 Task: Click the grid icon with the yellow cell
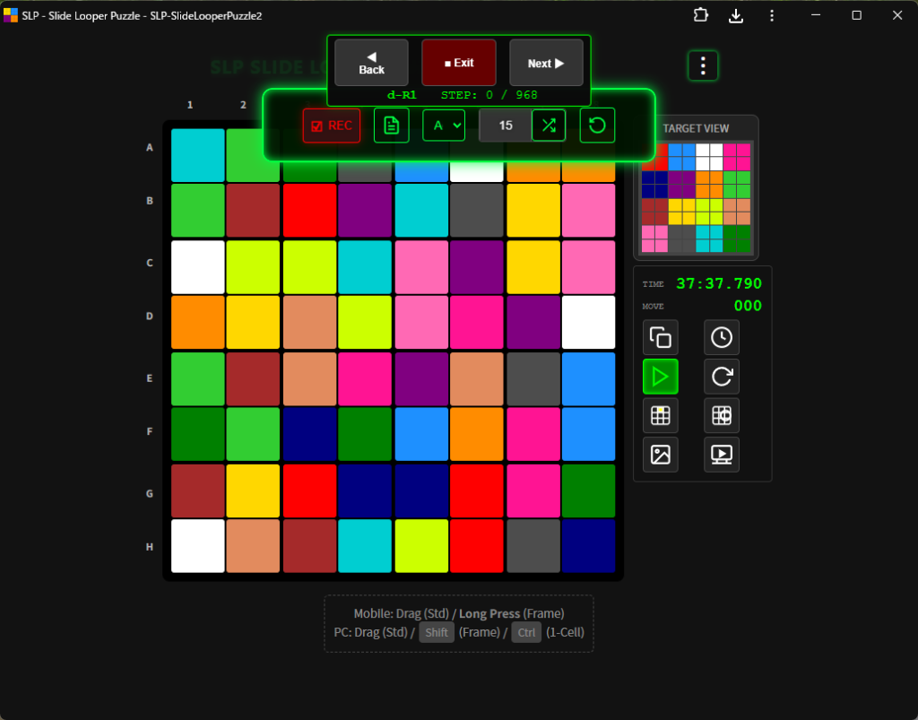(661, 415)
